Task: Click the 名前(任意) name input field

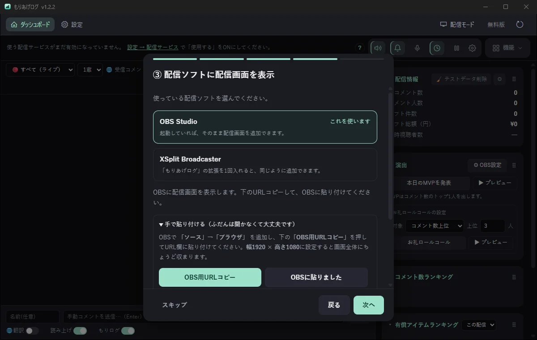Action: 33,317
